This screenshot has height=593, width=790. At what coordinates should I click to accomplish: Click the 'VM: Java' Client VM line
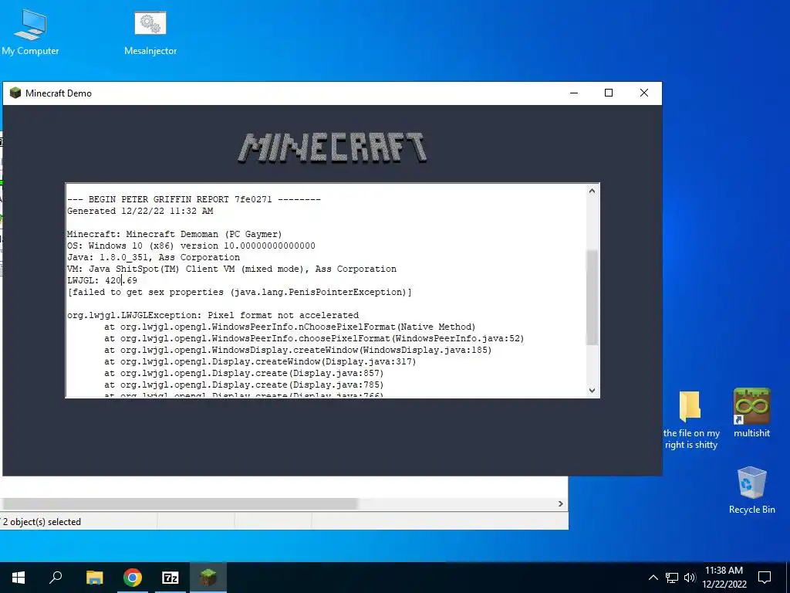pos(231,269)
